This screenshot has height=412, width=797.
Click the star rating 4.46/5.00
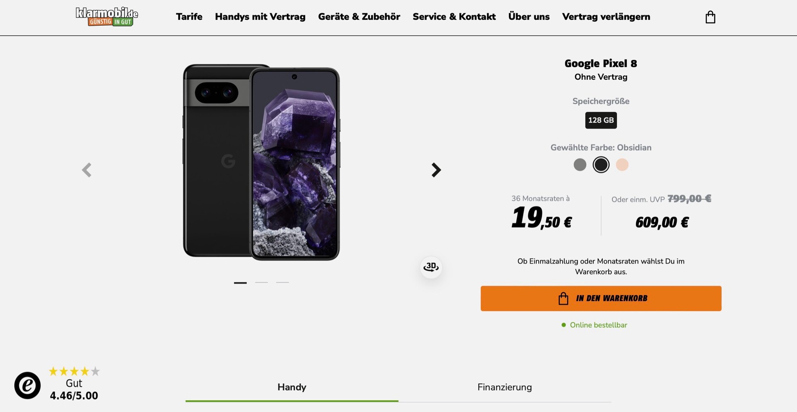(x=74, y=384)
